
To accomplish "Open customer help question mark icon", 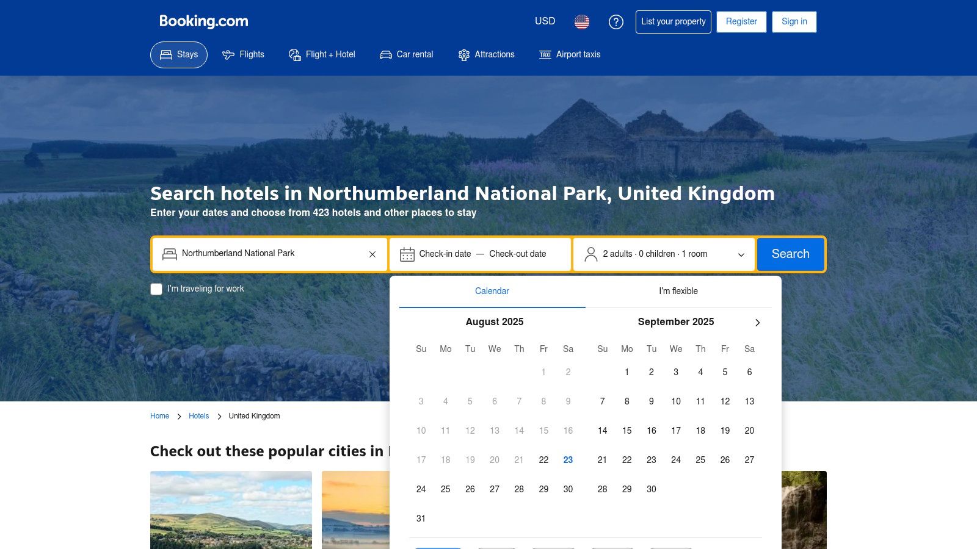I will tap(616, 22).
